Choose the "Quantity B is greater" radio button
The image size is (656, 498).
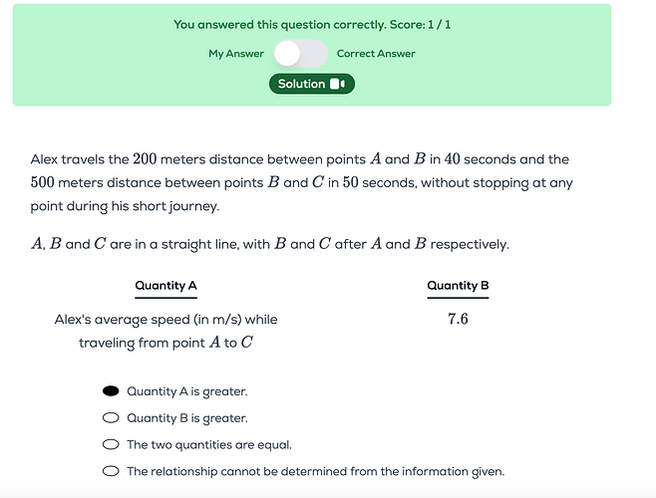tap(111, 418)
